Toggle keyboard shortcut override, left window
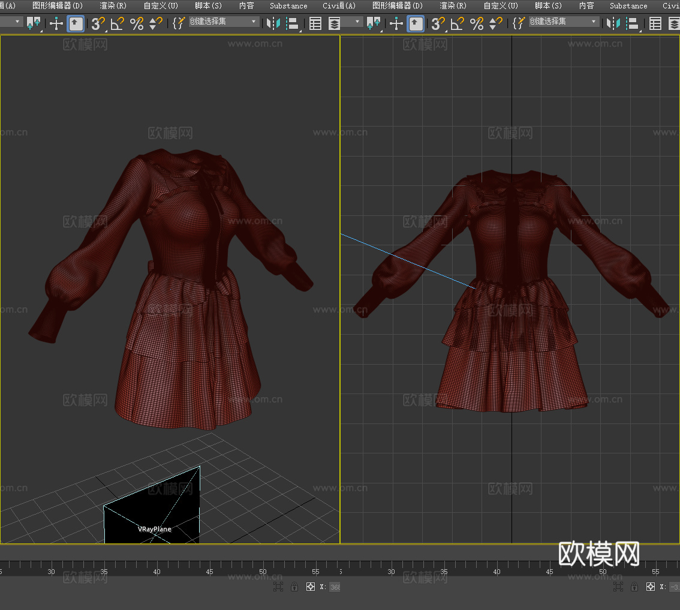 point(76,23)
